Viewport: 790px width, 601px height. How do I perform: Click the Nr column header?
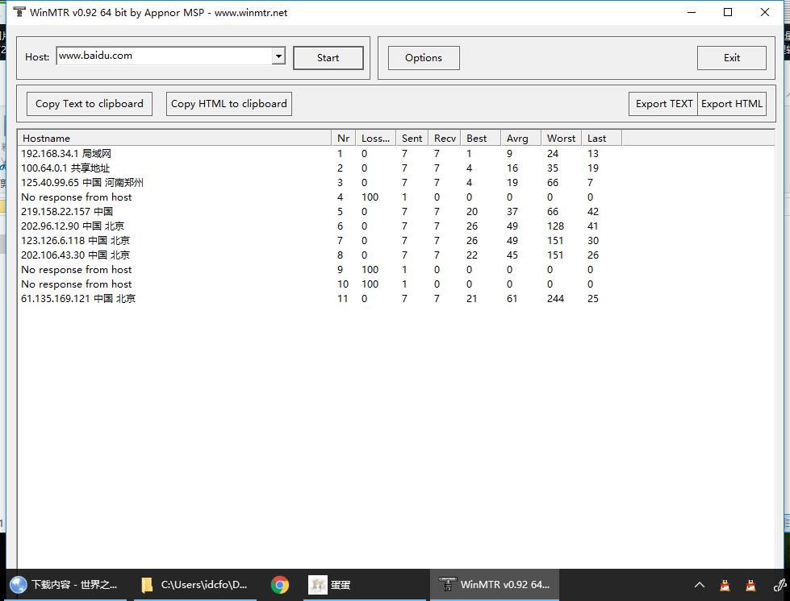coord(343,139)
